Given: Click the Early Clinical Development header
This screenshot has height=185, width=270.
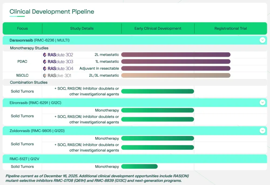Looking at the screenshot, I should point(158,28).
